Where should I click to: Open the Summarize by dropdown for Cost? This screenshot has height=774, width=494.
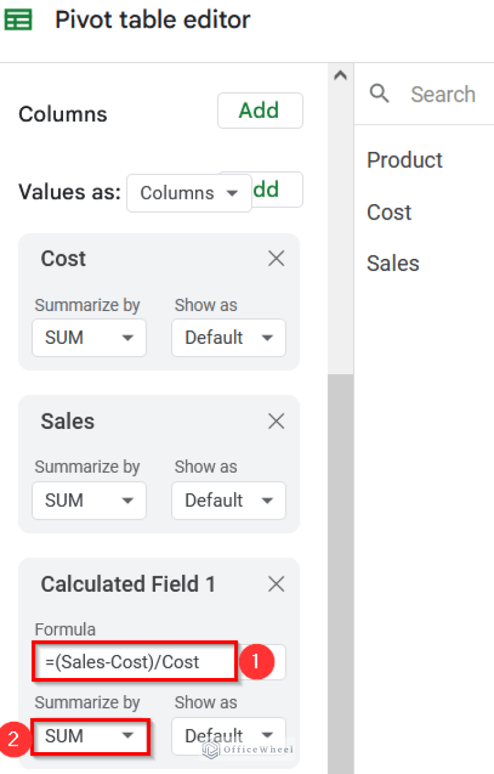(89, 337)
